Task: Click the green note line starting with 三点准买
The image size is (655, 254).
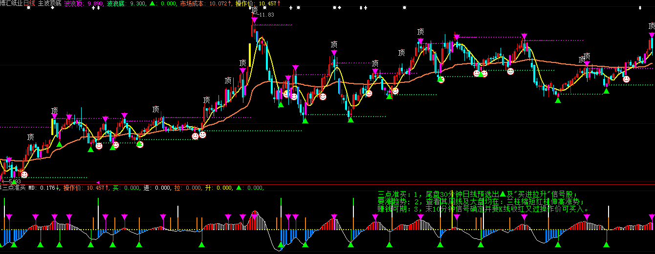Action: (477, 194)
